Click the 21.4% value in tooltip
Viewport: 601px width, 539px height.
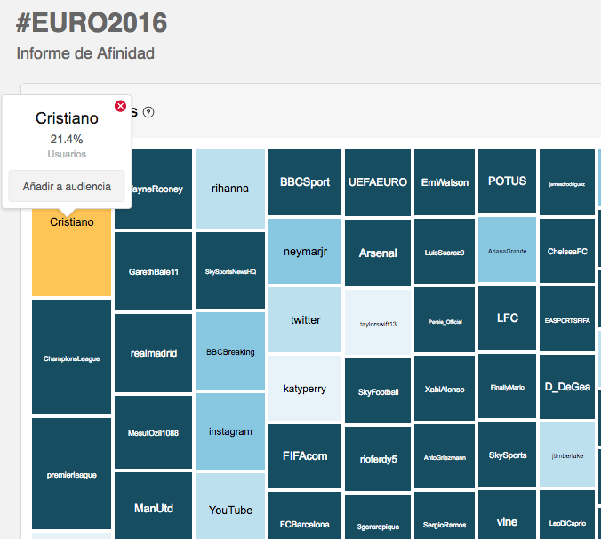pyautogui.click(x=67, y=139)
